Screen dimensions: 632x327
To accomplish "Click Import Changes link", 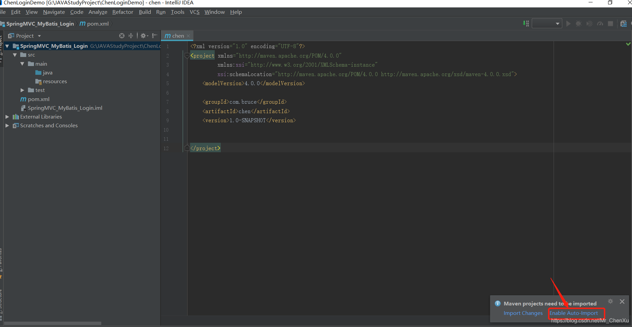I will [523, 313].
